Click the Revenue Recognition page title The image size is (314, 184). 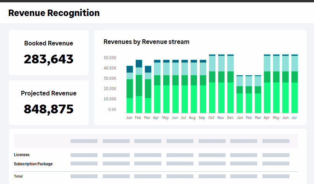[54, 13]
